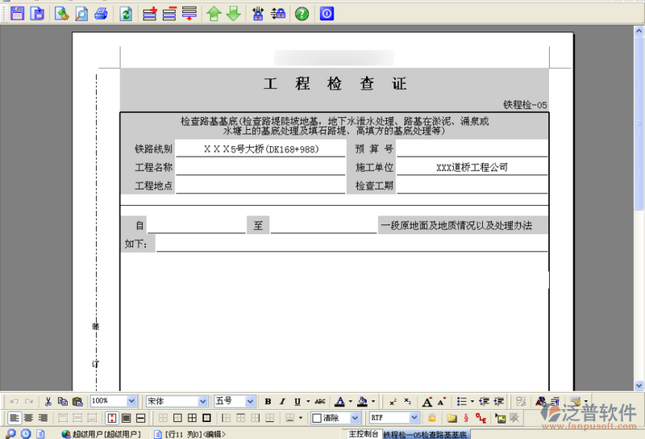Click the green Refresh icon
The width and height of the screenshot is (645, 439).
click(x=126, y=13)
